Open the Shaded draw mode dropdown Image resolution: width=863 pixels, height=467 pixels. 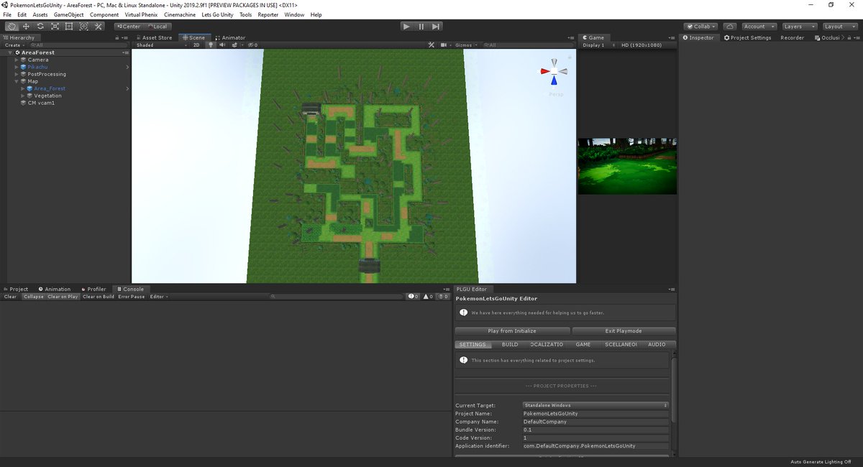click(x=162, y=45)
